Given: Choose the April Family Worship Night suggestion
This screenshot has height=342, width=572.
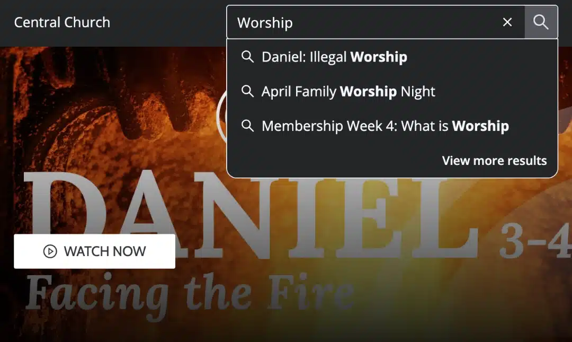Looking at the screenshot, I should (x=392, y=91).
